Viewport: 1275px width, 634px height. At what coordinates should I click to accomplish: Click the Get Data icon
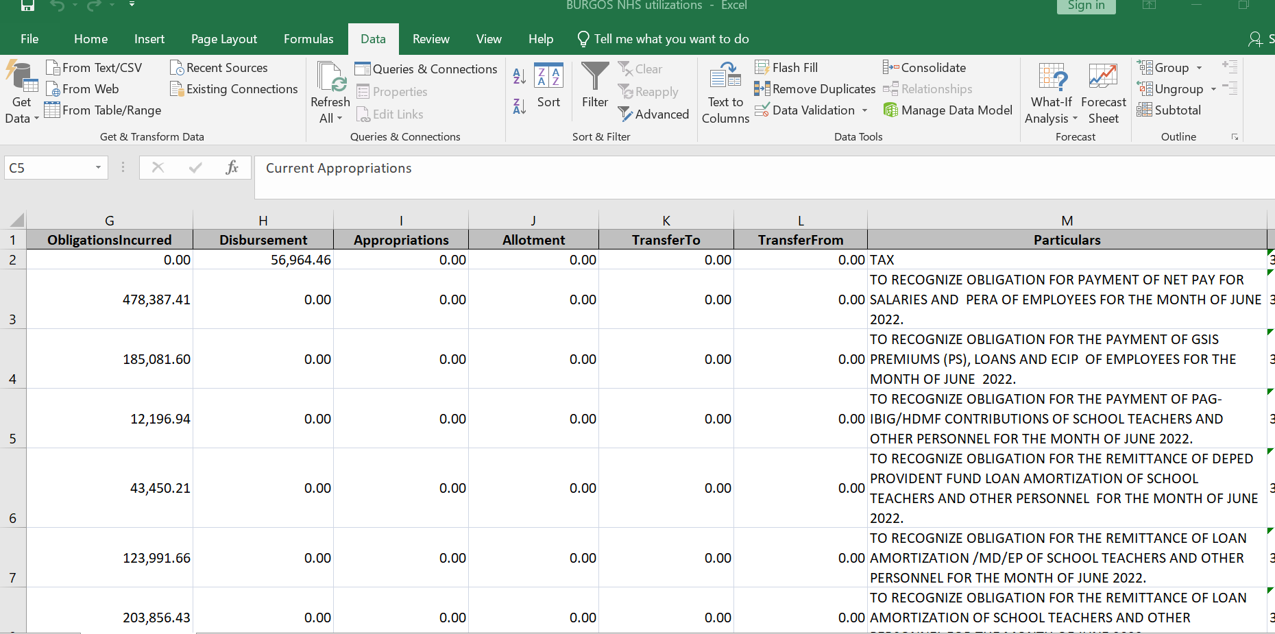[21, 77]
